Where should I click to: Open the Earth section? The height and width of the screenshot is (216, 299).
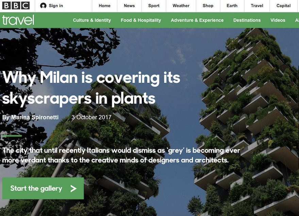[x=232, y=6]
